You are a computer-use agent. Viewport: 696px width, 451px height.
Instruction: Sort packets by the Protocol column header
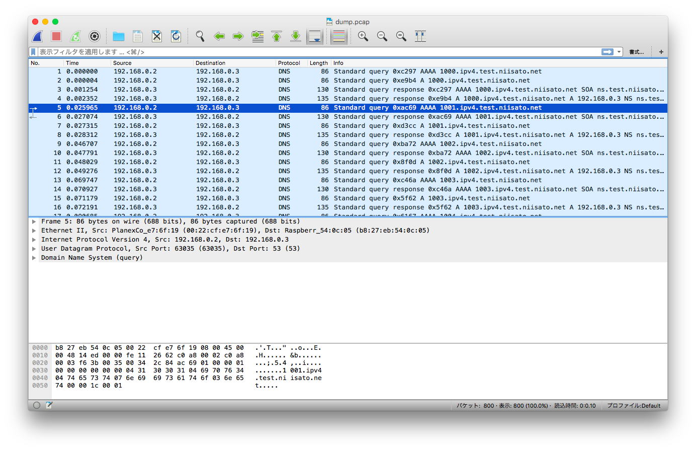click(x=292, y=63)
